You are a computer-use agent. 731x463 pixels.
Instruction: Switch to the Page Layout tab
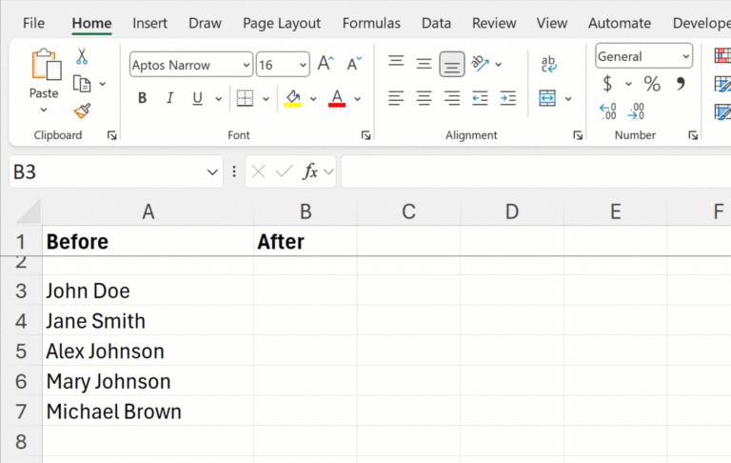click(x=282, y=23)
